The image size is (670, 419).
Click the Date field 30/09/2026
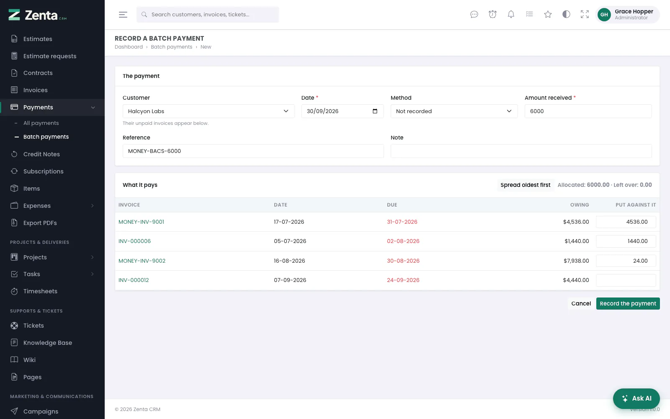pyautogui.click(x=343, y=111)
